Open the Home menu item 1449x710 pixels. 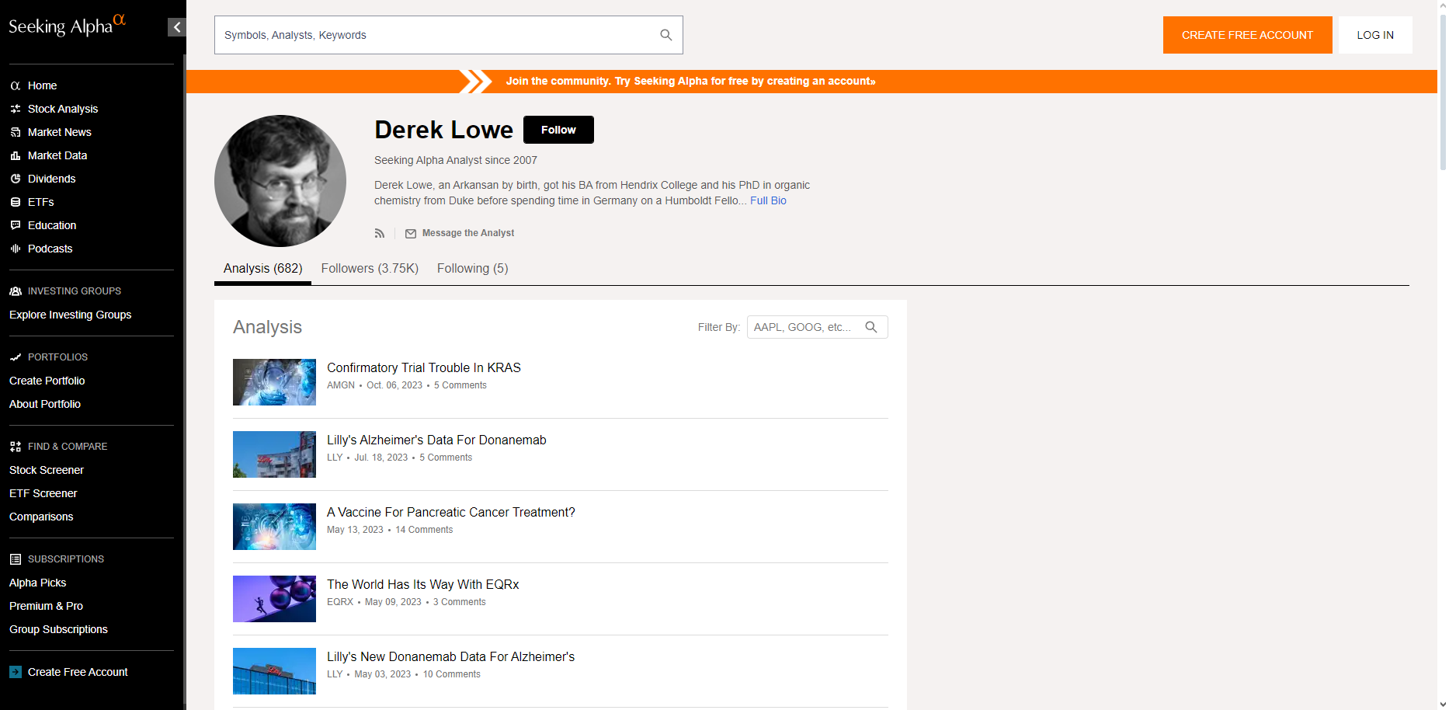click(43, 85)
